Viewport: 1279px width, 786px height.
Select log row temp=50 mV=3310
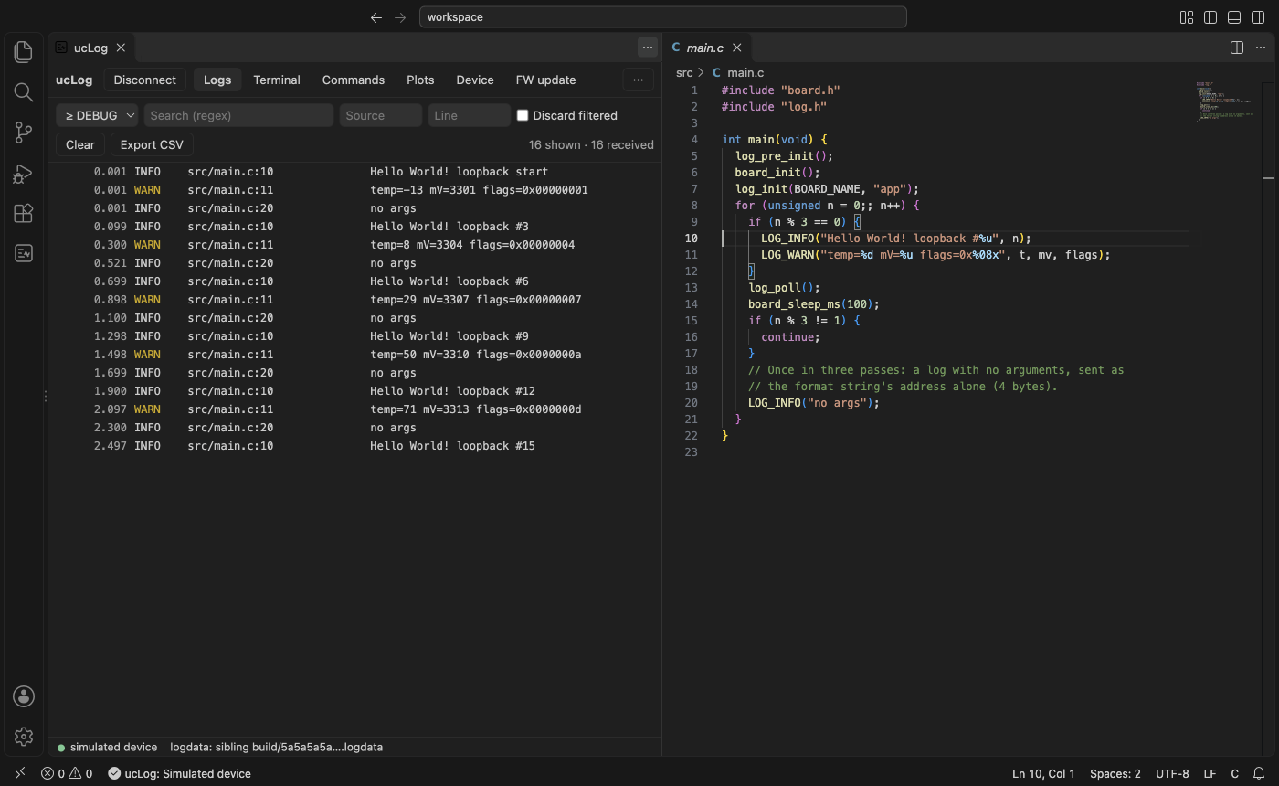click(x=354, y=355)
